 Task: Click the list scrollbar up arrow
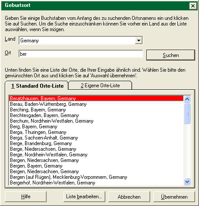[187, 99]
